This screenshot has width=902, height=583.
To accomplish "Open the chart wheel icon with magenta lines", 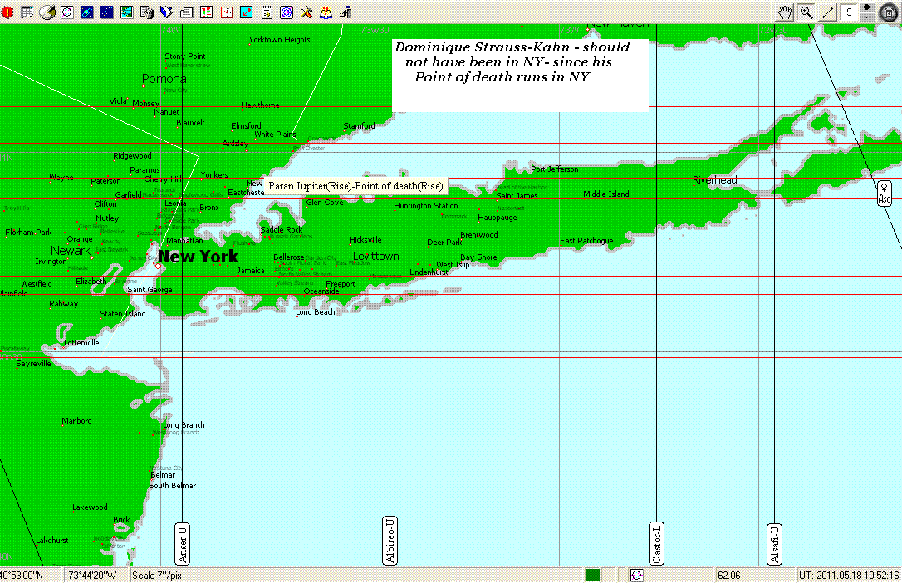I will click(67, 12).
